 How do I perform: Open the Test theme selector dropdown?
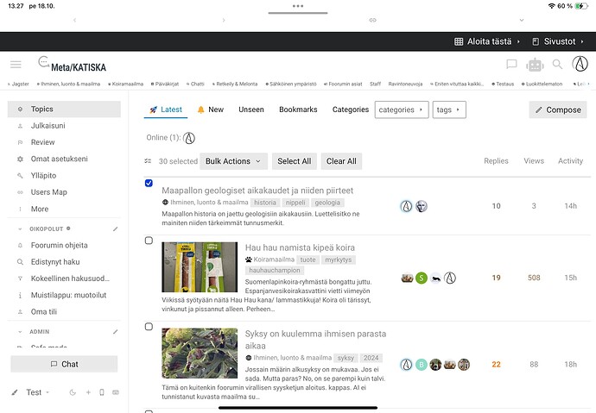click(x=38, y=392)
